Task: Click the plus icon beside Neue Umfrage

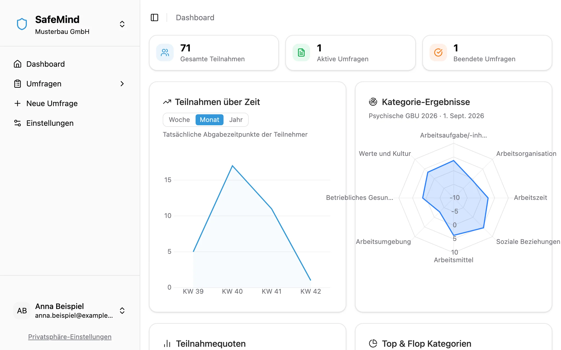Action: click(x=18, y=103)
